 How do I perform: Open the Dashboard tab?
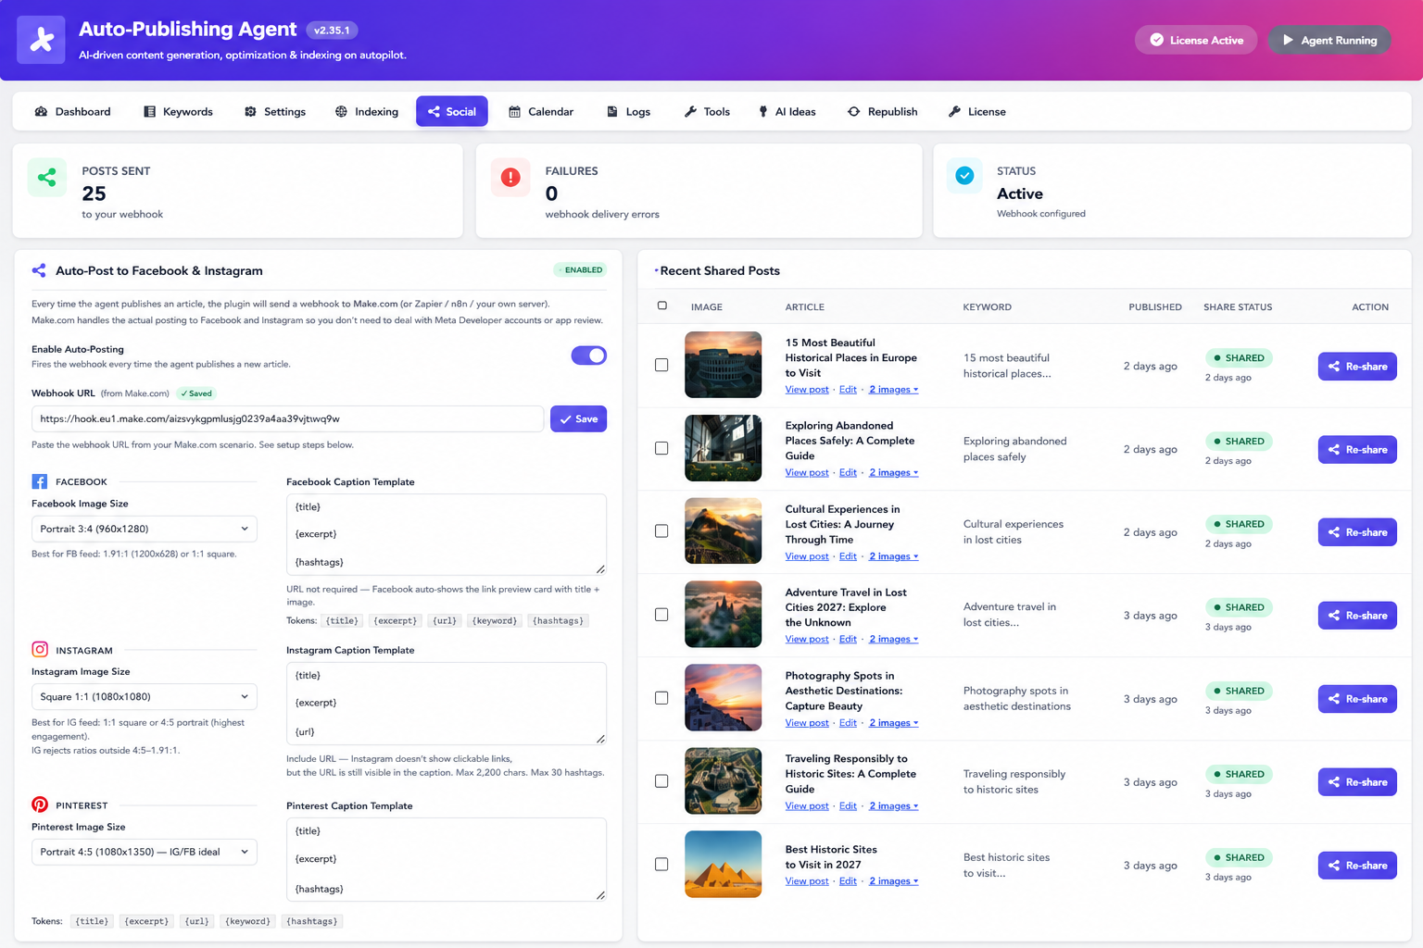click(72, 111)
